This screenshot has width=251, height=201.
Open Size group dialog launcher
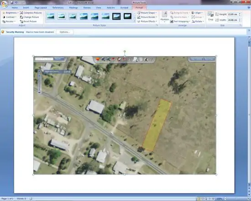[x=240, y=25]
